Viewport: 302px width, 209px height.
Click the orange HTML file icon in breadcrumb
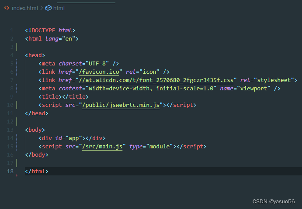(x=7, y=8)
